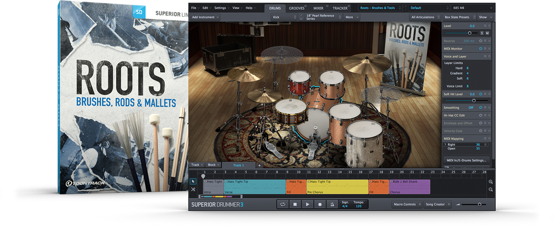The width and height of the screenshot is (553, 227).
Task: Select the yellow Pre Chorus block
Action: (338, 187)
